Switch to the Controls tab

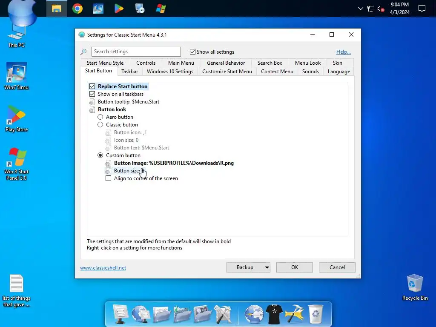coord(146,63)
